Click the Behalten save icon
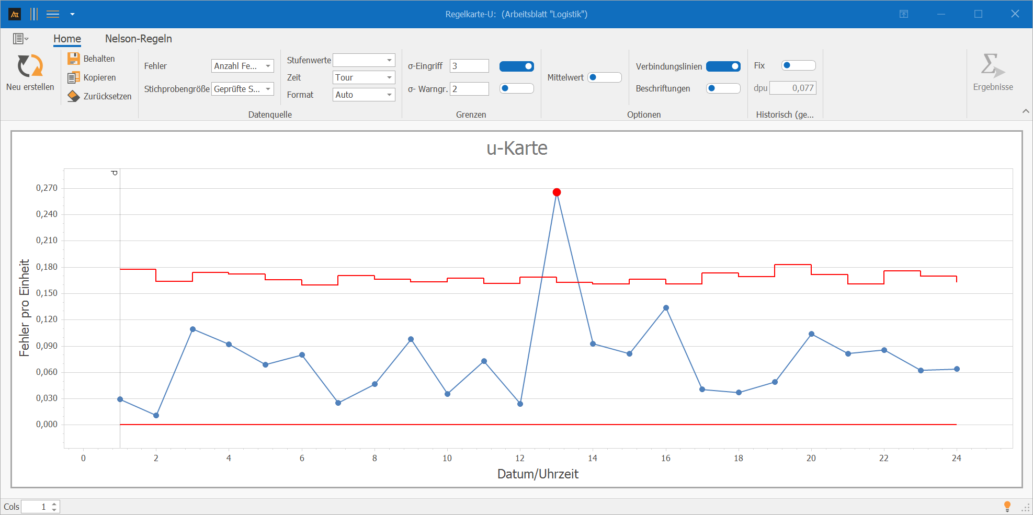This screenshot has width=1033, height=515. pyautogui.click(x=74, y=59)
